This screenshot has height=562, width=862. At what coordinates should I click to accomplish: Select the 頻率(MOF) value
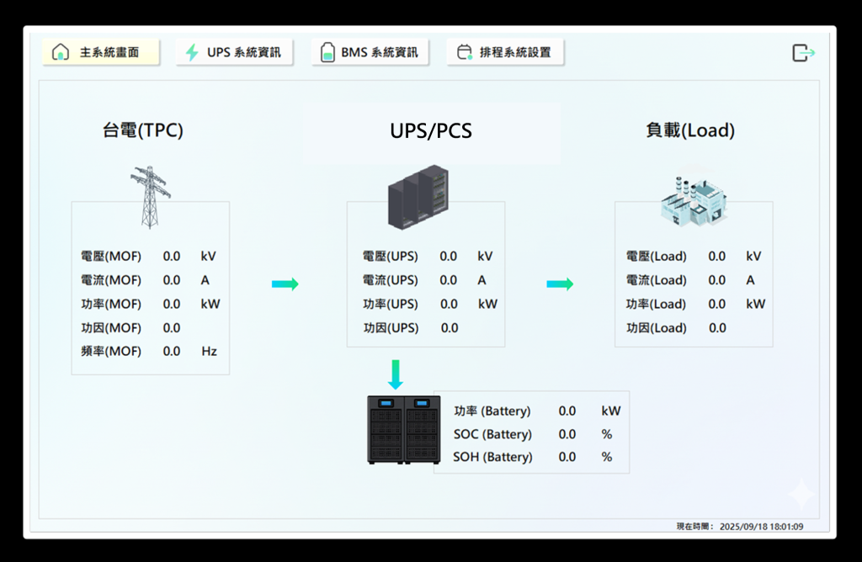pyautogui.click(x=172, y=351)
